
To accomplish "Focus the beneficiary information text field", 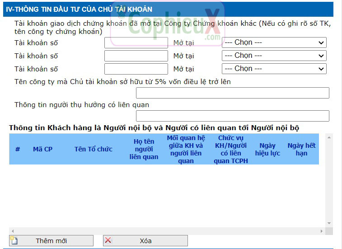I will click(x=232, y=116).
